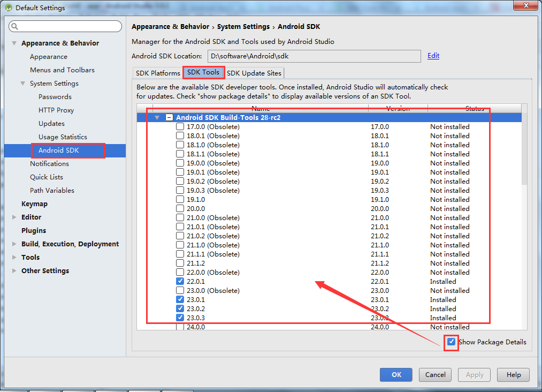Viewport: 542px width, 392px height.
Task: Close the Default Settings window
Action: pyautogui.click(x=526, y=5)
